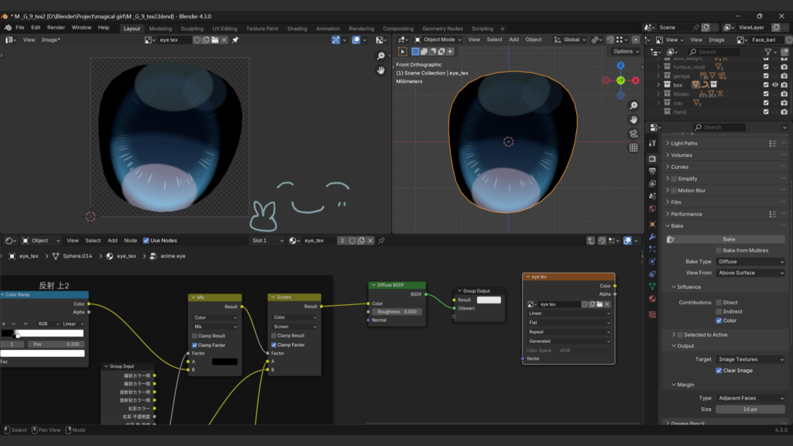Toggle the Use Nodes checkbox
The height and width of the screenshot is (446, 793).
(145, 241)
